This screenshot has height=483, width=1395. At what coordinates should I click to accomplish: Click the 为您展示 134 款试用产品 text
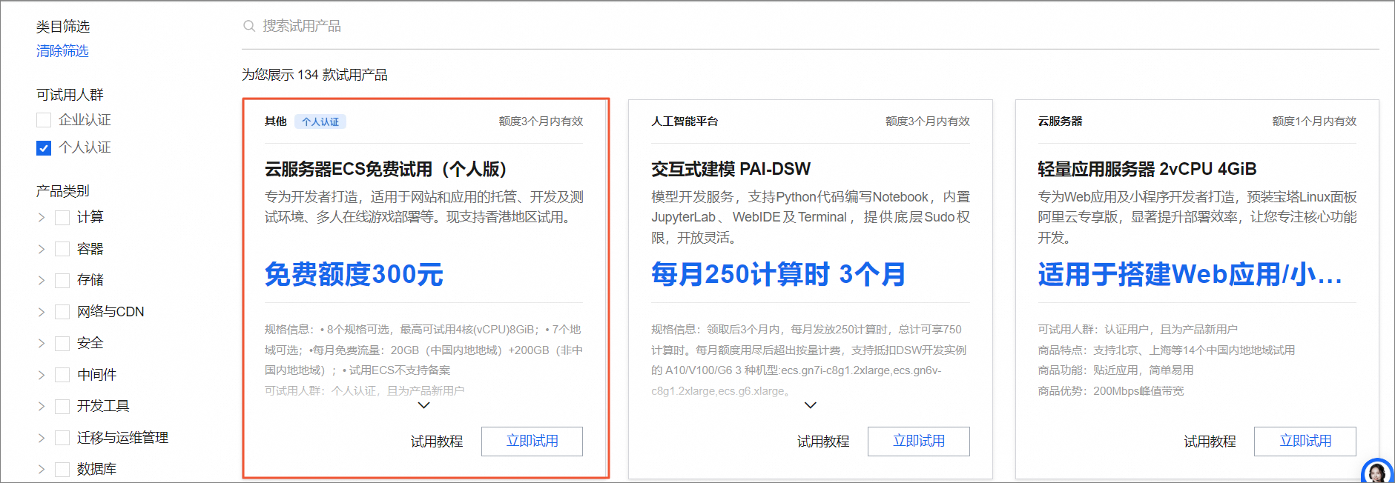pyautogui.click(x=314, y=75)
